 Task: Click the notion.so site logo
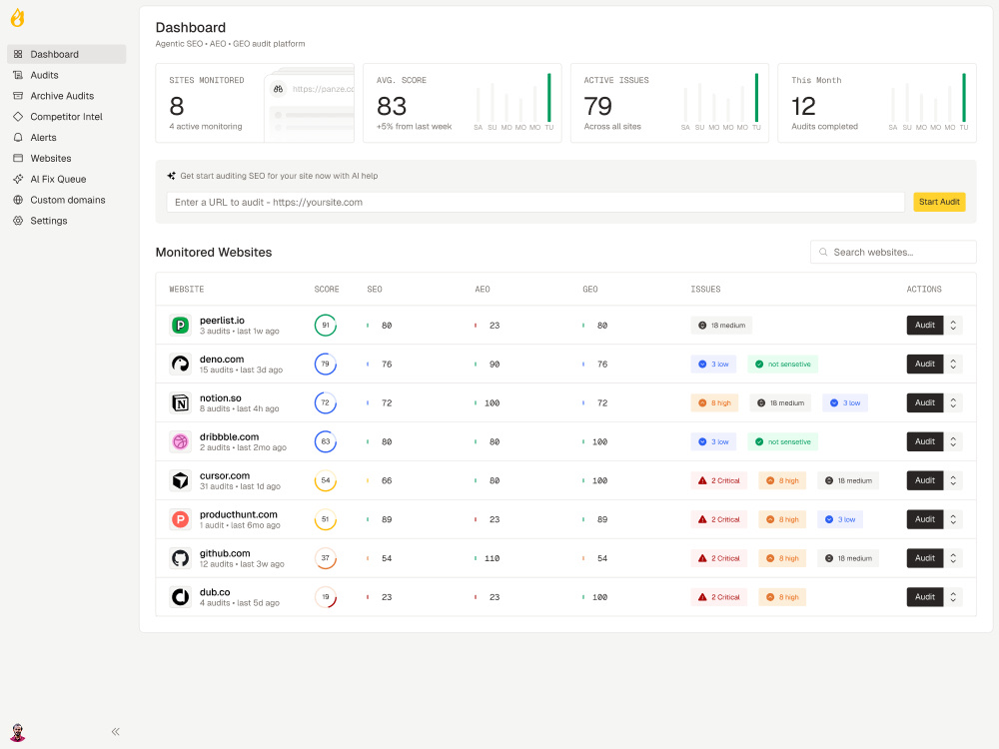click(x=180, y=403)
